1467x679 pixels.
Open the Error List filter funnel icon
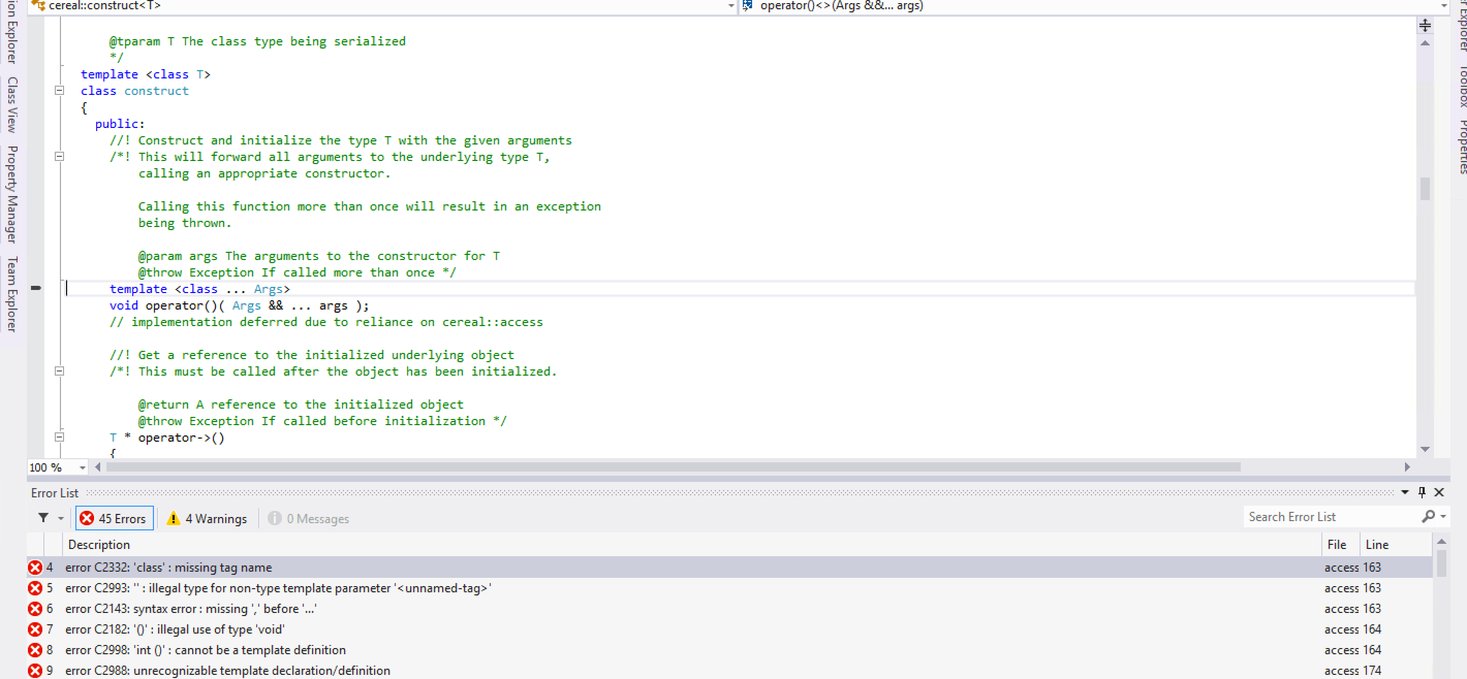click(43, 518)
